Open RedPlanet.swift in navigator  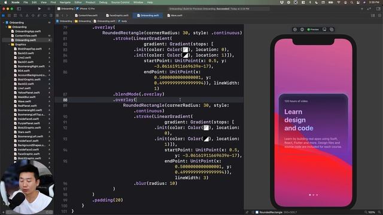27,106
